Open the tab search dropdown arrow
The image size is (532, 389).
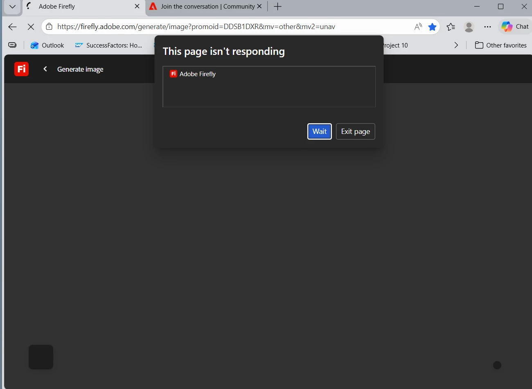(12, 7)
